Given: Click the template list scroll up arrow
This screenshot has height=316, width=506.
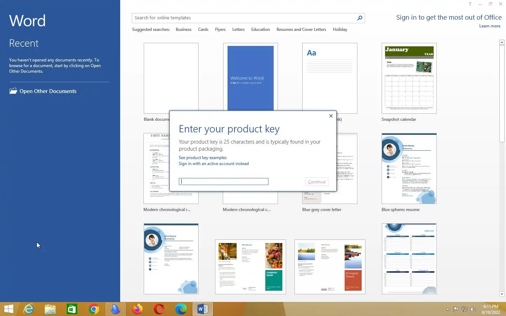Looking at the screenshot, I should click(502, 42).
